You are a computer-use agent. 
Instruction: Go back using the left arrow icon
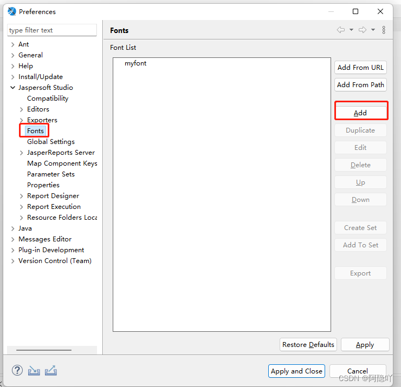click(x=341, y=30)
